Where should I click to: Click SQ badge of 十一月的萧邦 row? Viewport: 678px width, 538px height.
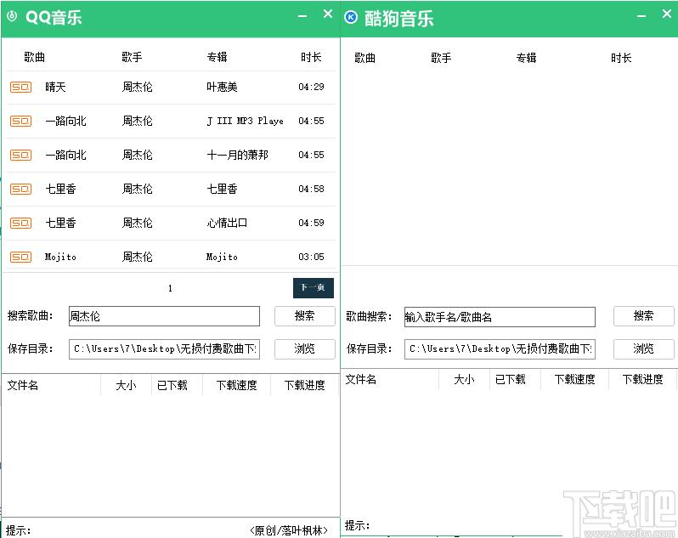[20, 155]
